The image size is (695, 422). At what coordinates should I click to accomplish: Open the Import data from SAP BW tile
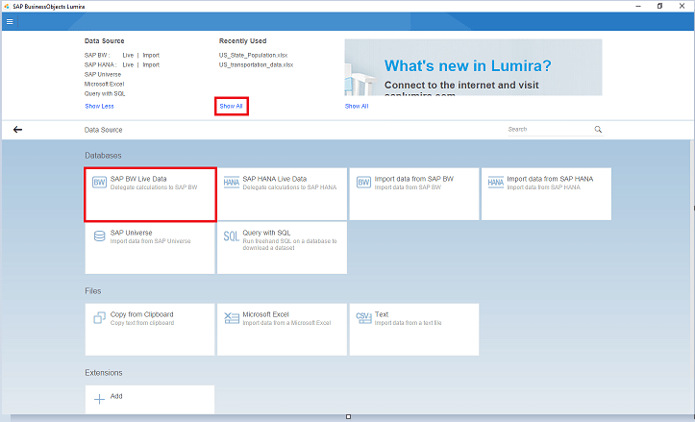pyautogui.click(x=414, y=194)
